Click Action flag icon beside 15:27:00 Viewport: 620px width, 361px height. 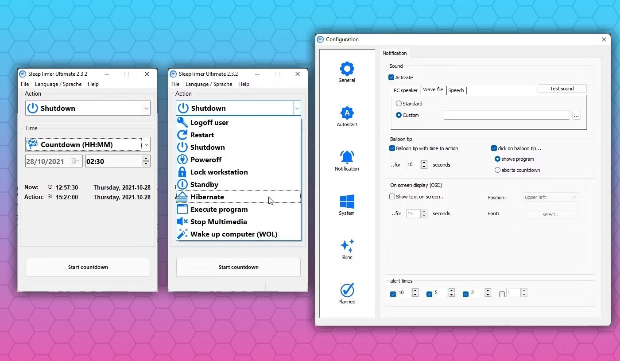(50, 197)
